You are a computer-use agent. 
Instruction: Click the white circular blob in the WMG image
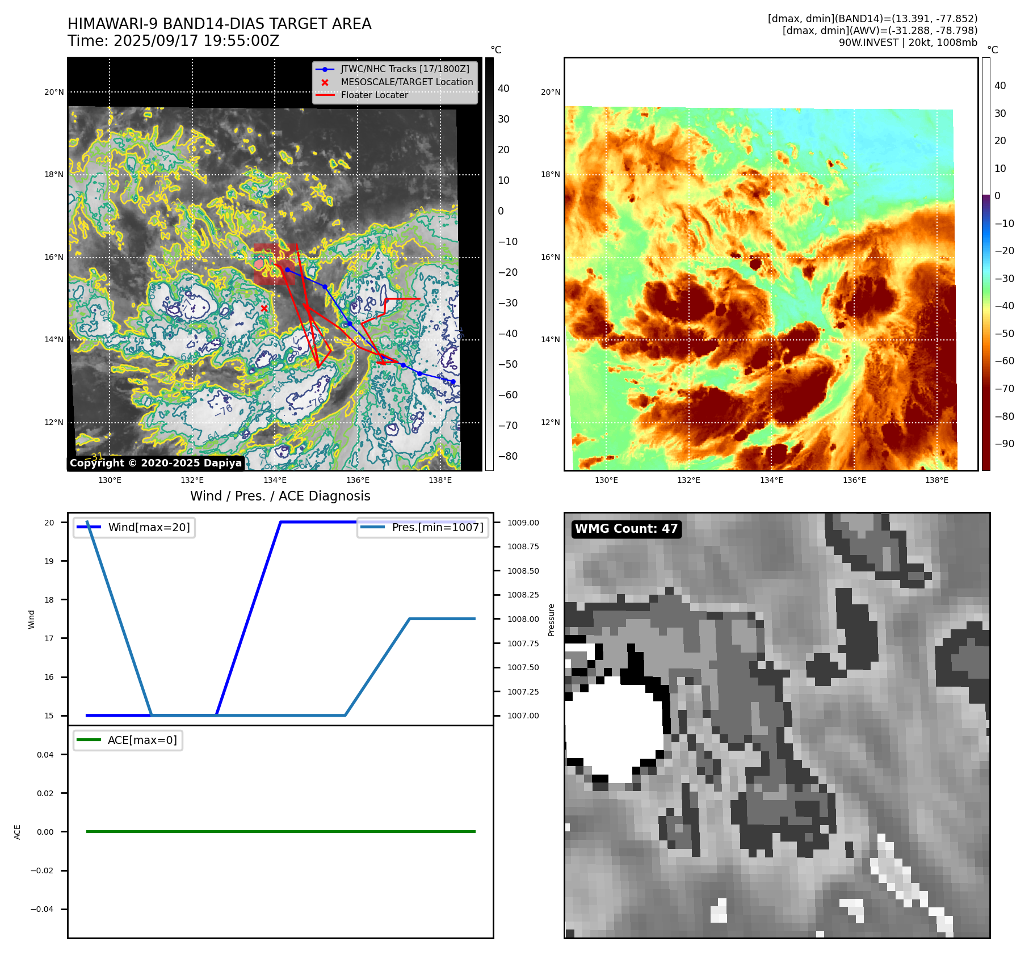tap(615, 729)
